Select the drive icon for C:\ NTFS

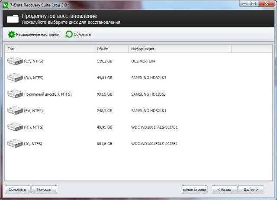[15, 61]
